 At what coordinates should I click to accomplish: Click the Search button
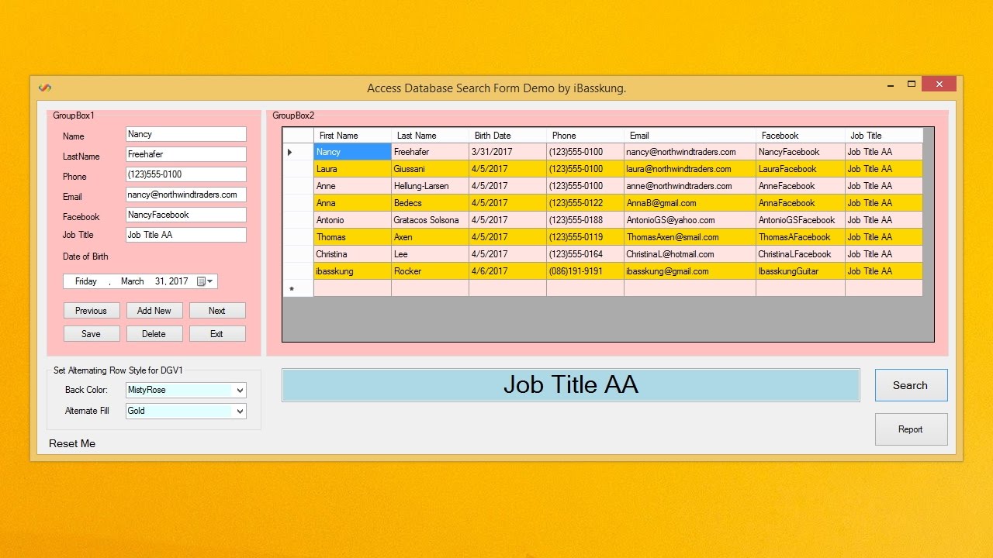[x=911, y=385]
